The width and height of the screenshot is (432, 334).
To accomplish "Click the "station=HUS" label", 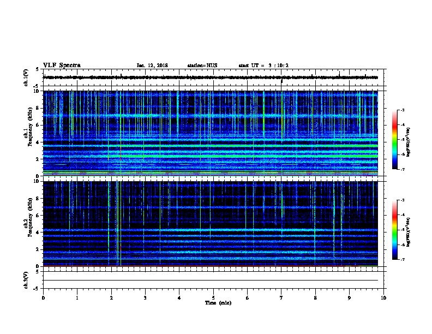I will click(202, 65).
